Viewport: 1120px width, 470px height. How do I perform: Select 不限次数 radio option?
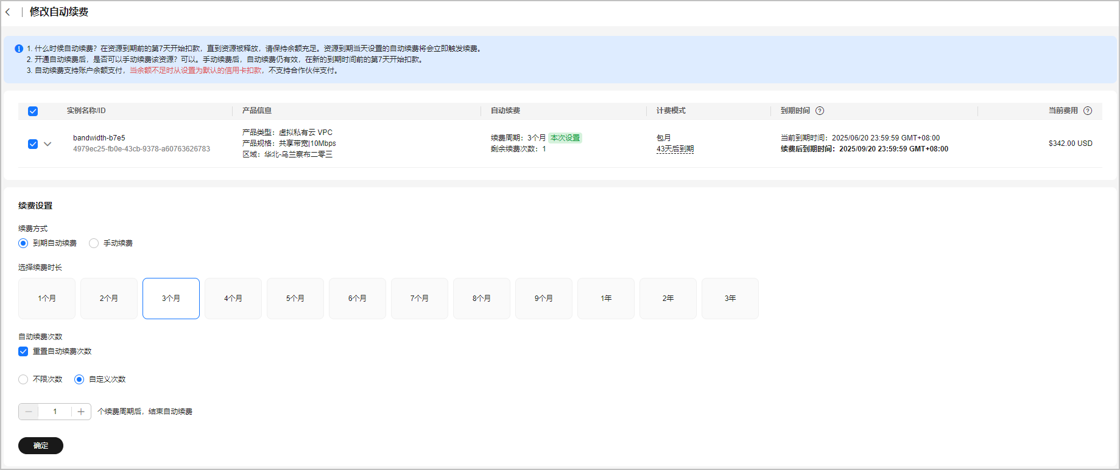(x=23, y=379)
